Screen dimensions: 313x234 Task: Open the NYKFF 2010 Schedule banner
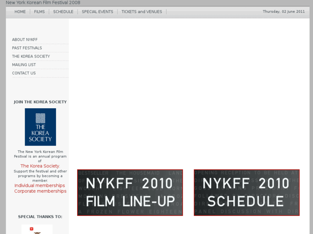click(x=247, y=193)
